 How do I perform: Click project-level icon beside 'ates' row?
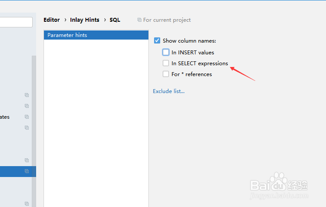(x=27, y=117)
